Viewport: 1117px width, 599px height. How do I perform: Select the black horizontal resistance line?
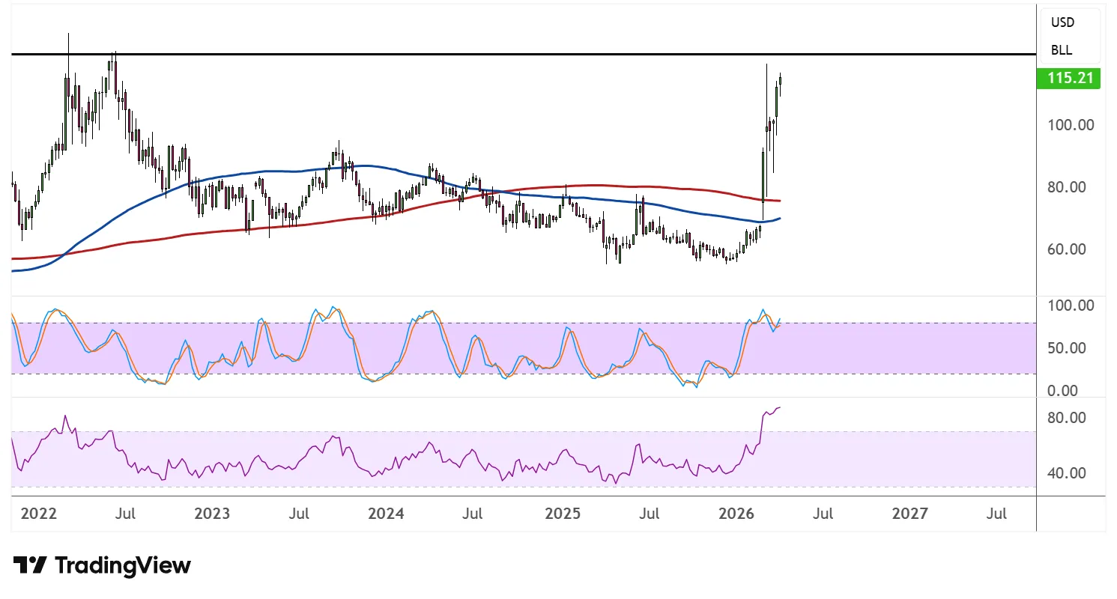tap(524, 55)
